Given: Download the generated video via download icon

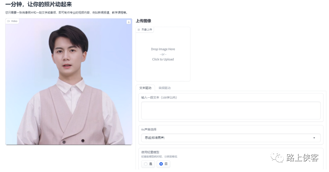Looking at the screenshot, I should 129,22.
